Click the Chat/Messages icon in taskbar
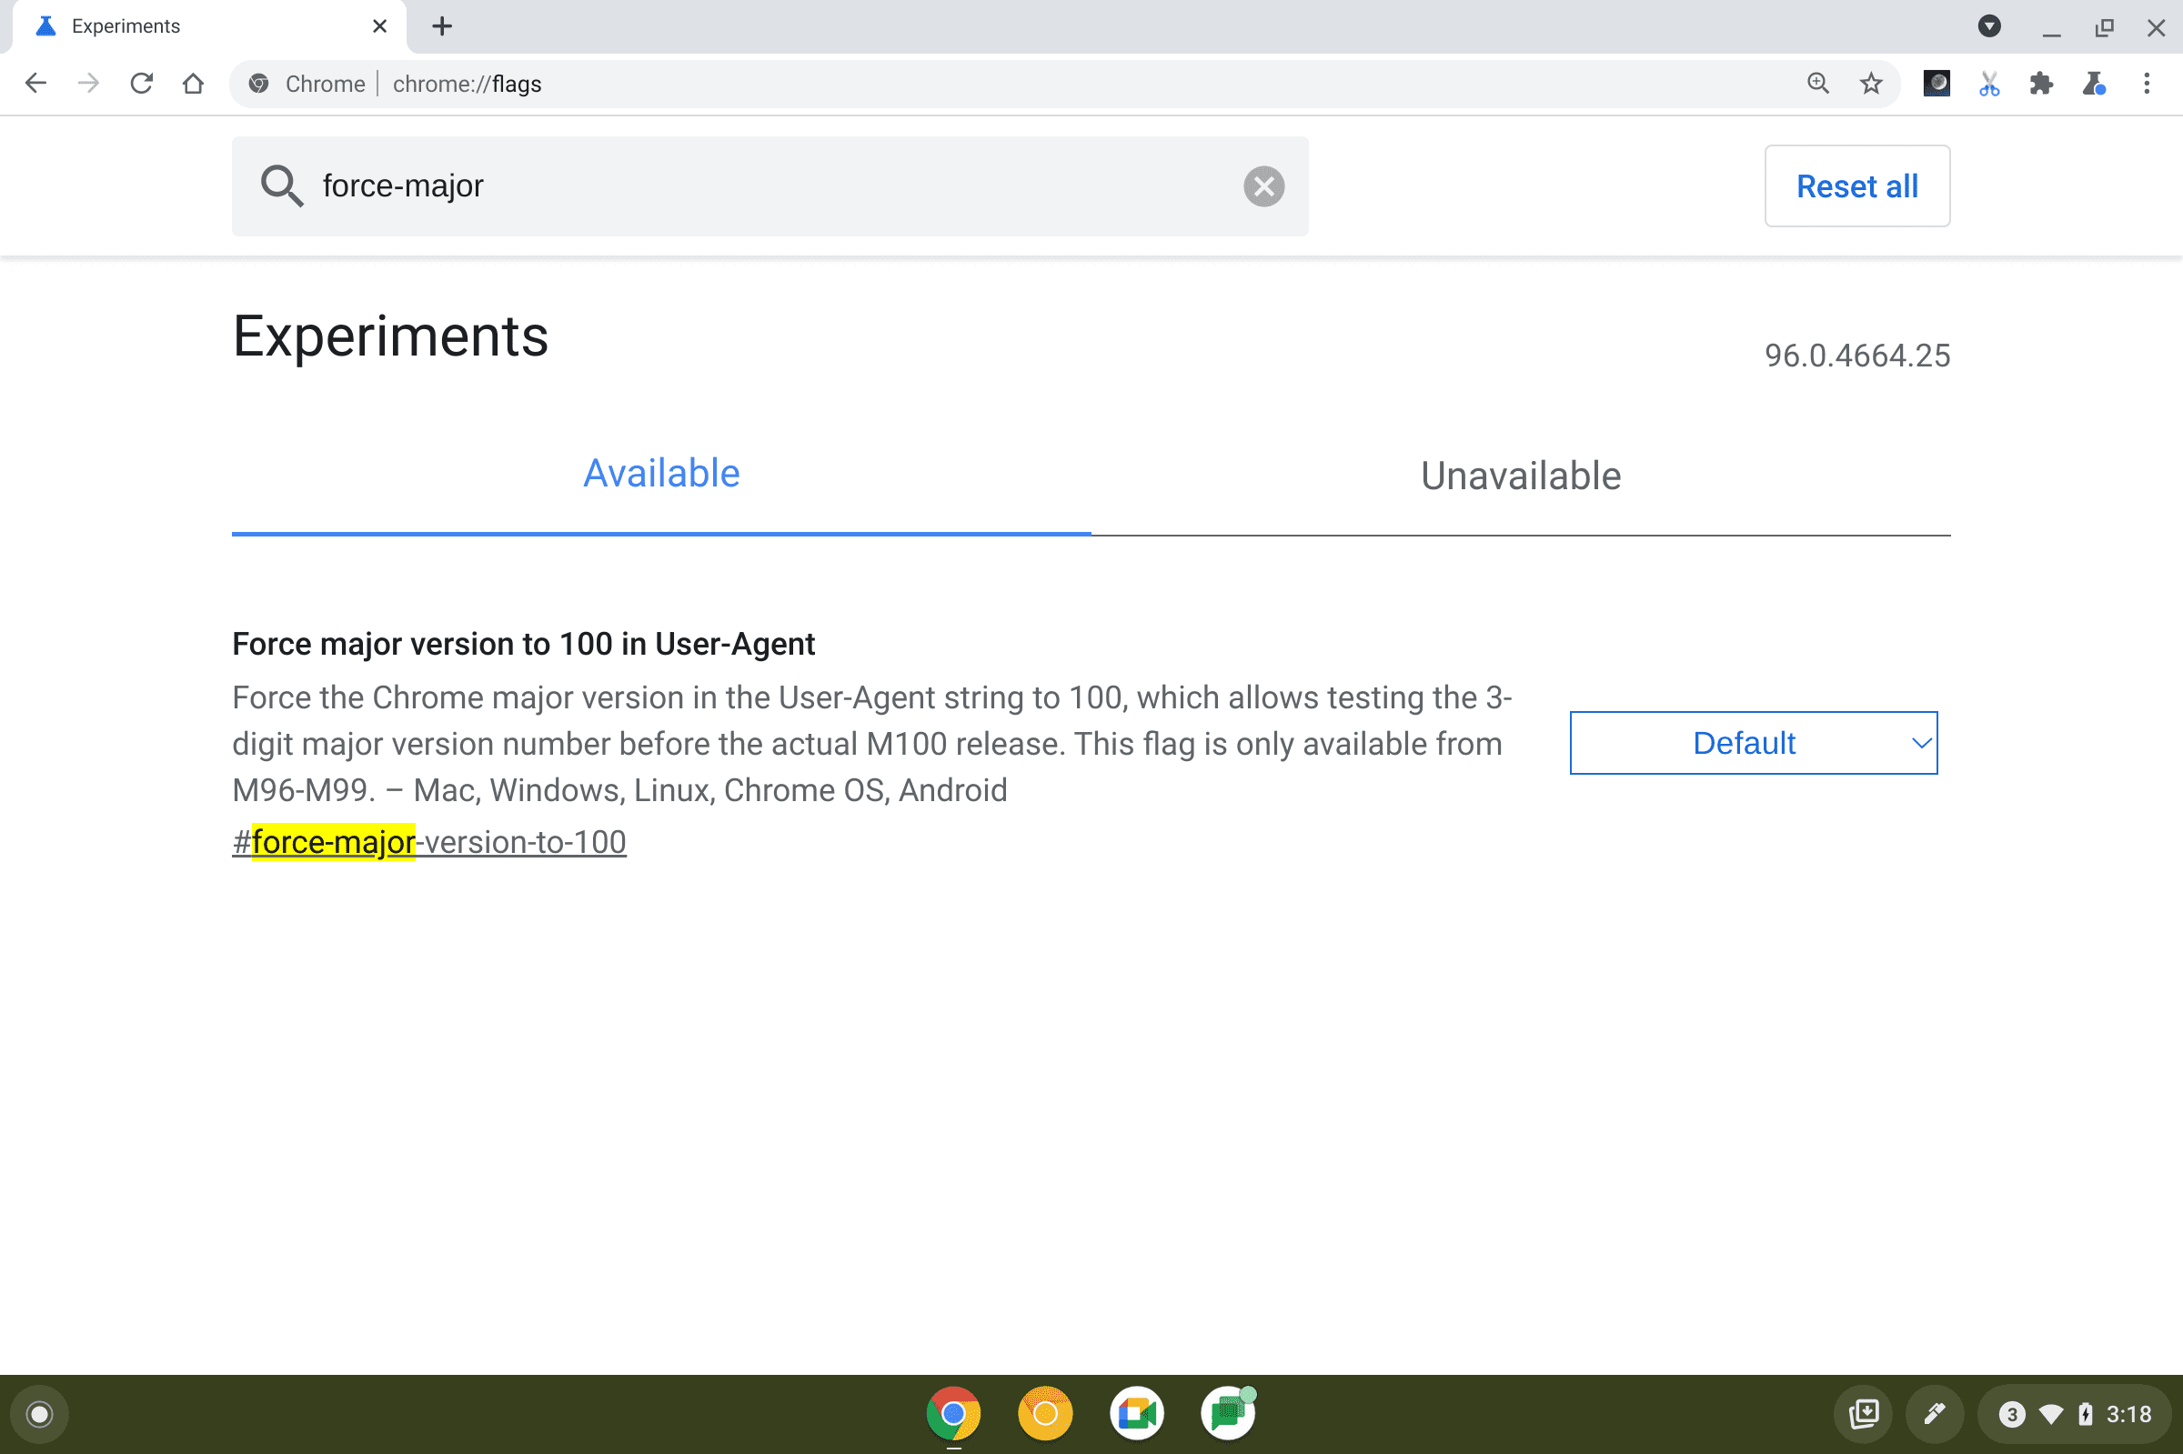 (x=1227, y=1415)
